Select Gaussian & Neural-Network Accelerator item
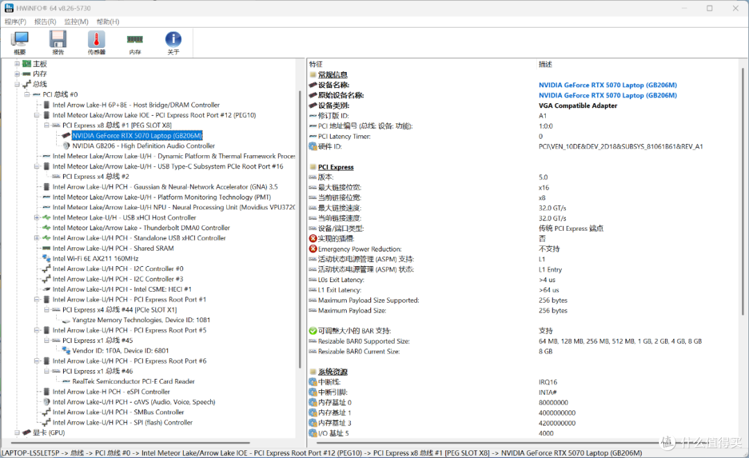 (x=165, y=187)
